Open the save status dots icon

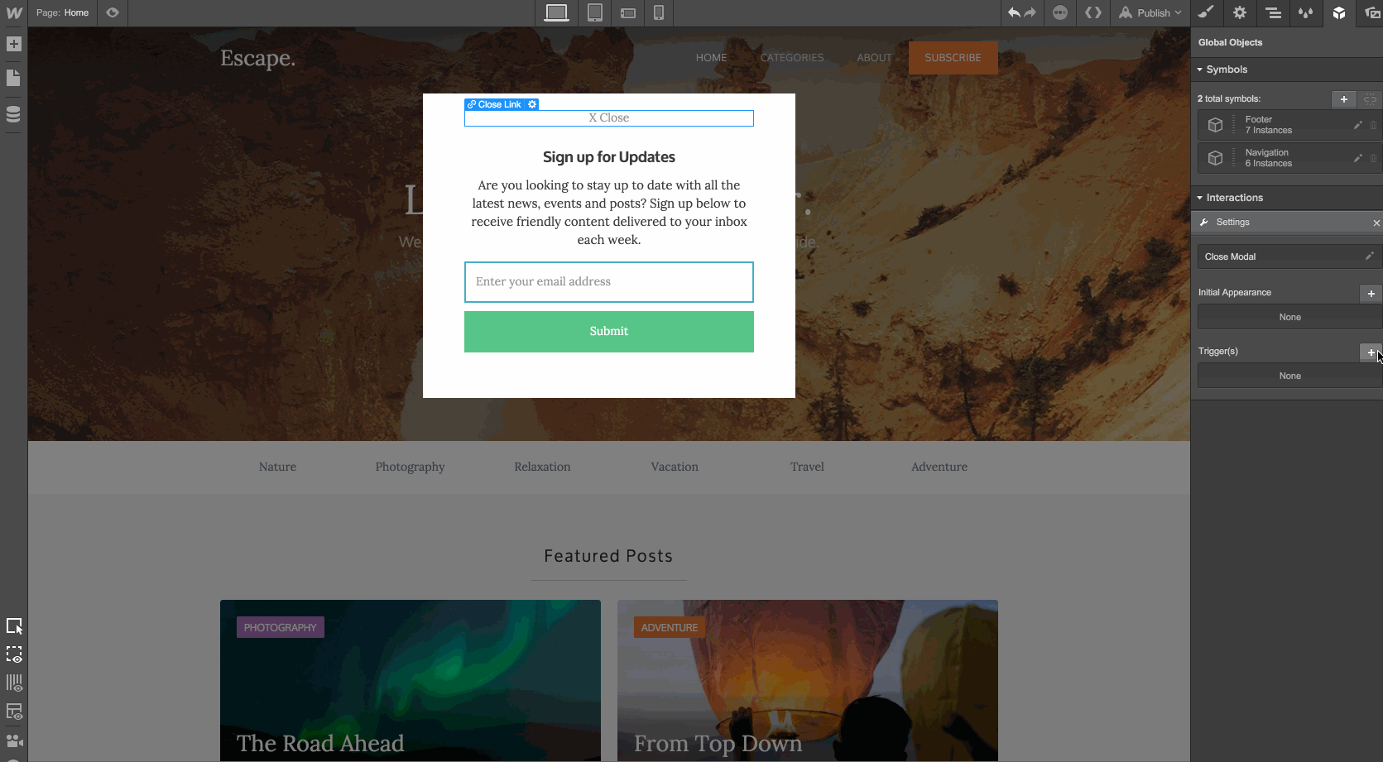(1060, 12)
